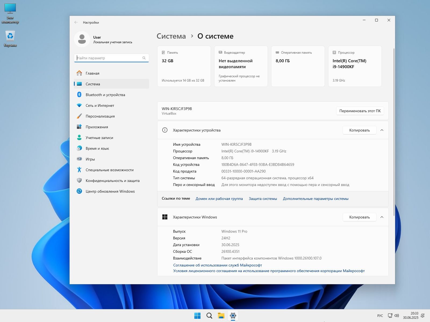The height and width of the screenshot is (322, 430).
Task: Click the Gaming controller icon
Action: click(79, 159)
